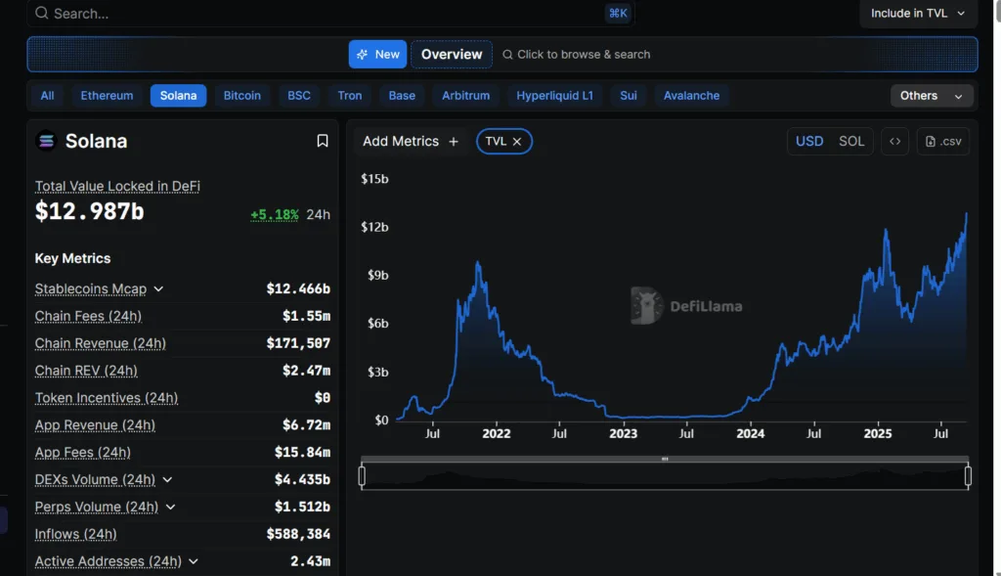
Task: Click the $1.512b Perps volume value
Action: click(x=303, y=507)
